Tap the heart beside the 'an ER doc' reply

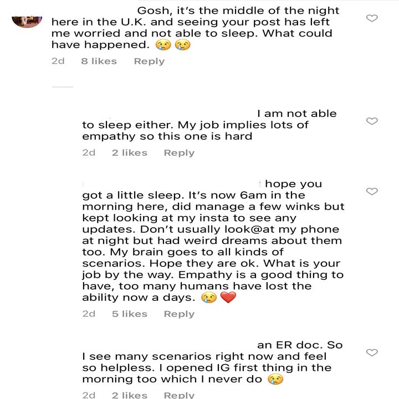click(372, 352)
